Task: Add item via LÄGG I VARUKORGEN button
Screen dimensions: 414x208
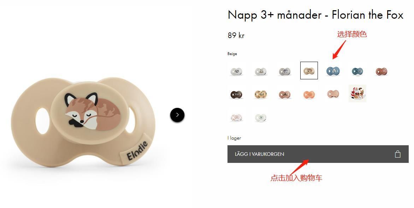Action: (318, 154)
